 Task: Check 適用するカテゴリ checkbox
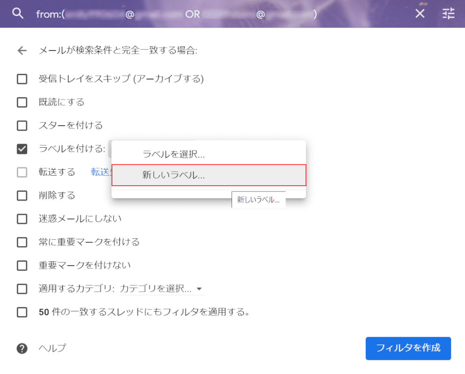pos(22,288)
